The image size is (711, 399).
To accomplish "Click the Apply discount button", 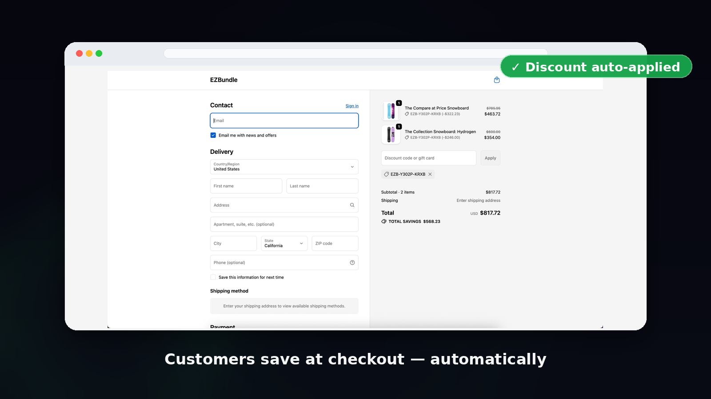I will point(490,158).
